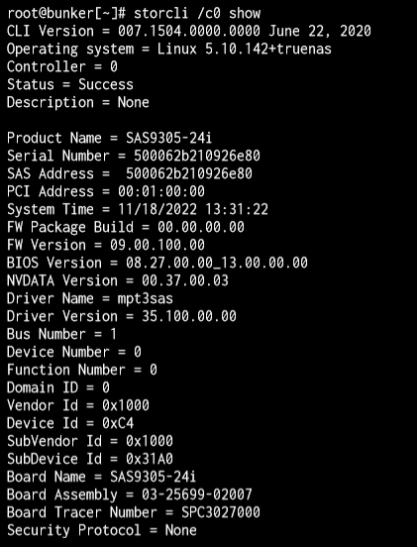Image resolution: width=417 pixels, height=547 pixels.
Task: Click the SAS Address line
Action: (x=130, y=173)
